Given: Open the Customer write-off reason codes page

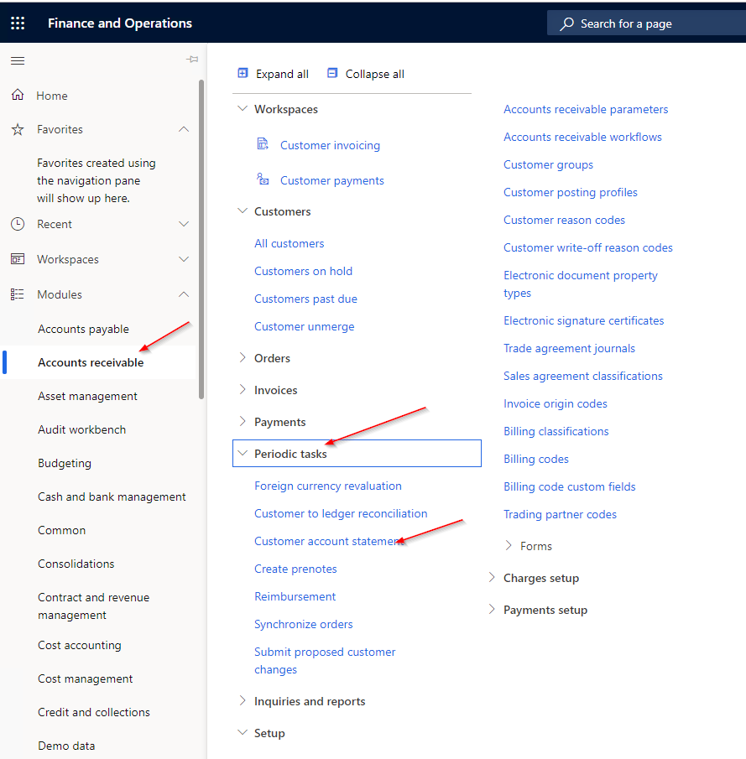Looking at the screenshot, I should coord(587,247).
